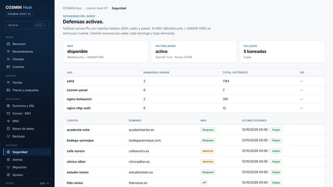Toggle WAF off badge for foto-nerea

point(204,182)
